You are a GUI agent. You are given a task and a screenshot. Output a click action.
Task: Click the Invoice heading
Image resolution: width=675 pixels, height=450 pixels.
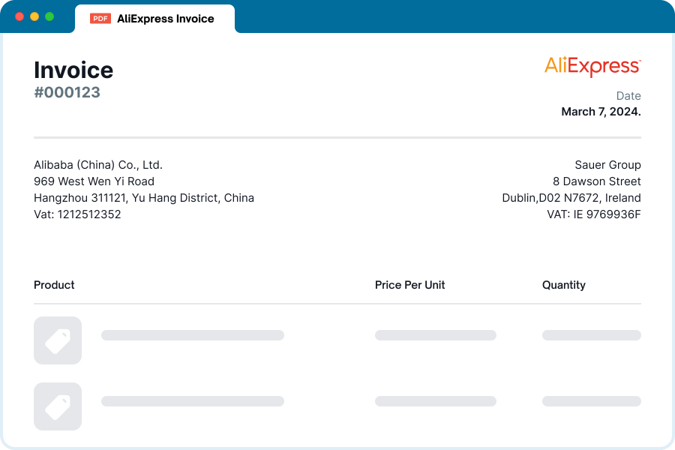[x=73, y=70]
